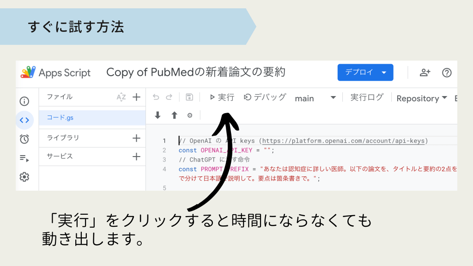This screenshot has height=266, width=473.
Task: Click the pull down-arrow icon
Action: pos(158,115)
